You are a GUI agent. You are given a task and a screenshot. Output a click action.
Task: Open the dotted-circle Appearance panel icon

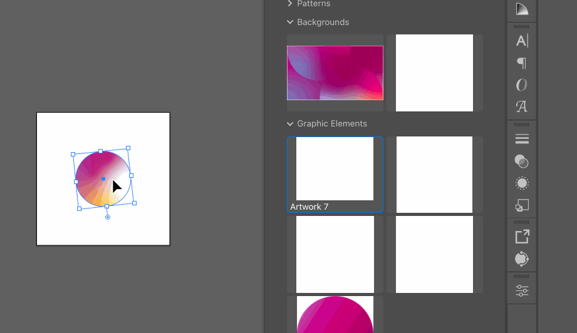pyautogui.click(x=522, y=183)
